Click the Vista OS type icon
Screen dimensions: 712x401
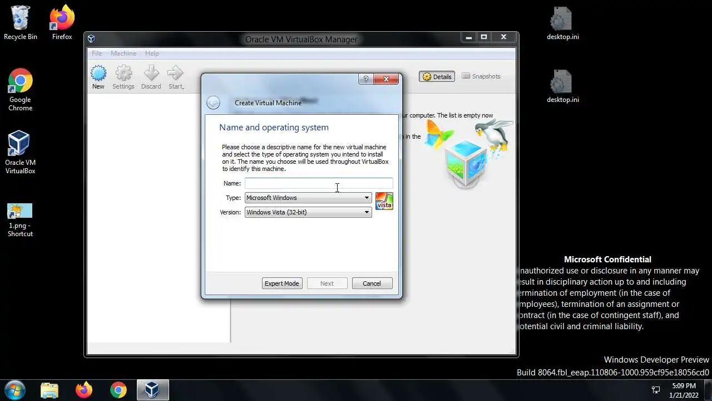(x=384, y=201)
